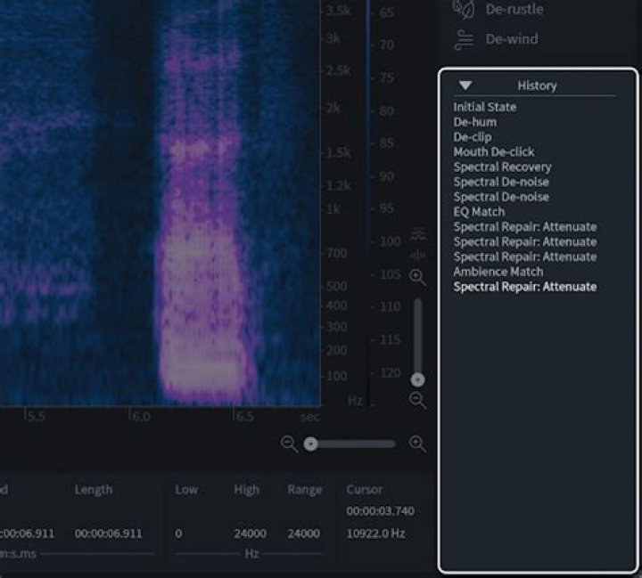Collapse the History panel with its triangle
This screenshot has height=578, width=642.
[465, 85]
